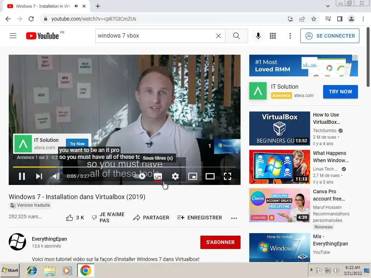Open the YouTube hamburger guide menu
This screenshot has height=278, width=371.
tap(13, 36)
